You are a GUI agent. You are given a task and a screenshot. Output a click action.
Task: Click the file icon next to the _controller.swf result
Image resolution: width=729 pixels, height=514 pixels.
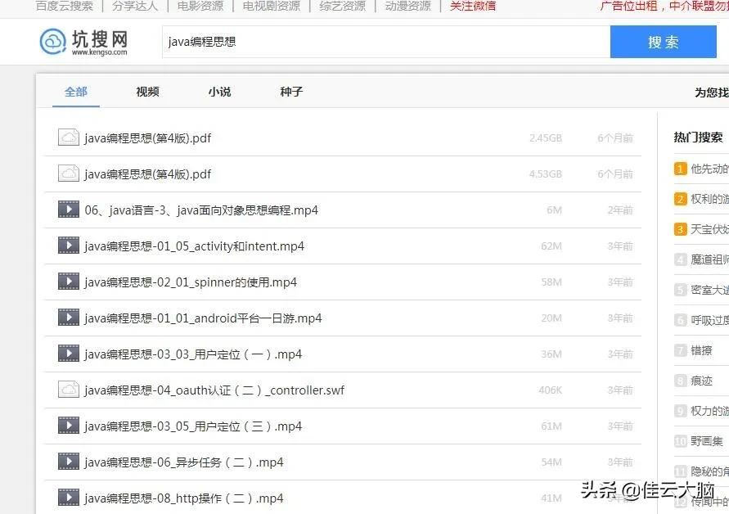tap(68, 390)
